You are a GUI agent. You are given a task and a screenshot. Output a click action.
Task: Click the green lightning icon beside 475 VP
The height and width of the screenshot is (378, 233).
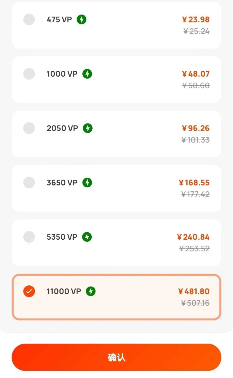[x=82, y=20]
